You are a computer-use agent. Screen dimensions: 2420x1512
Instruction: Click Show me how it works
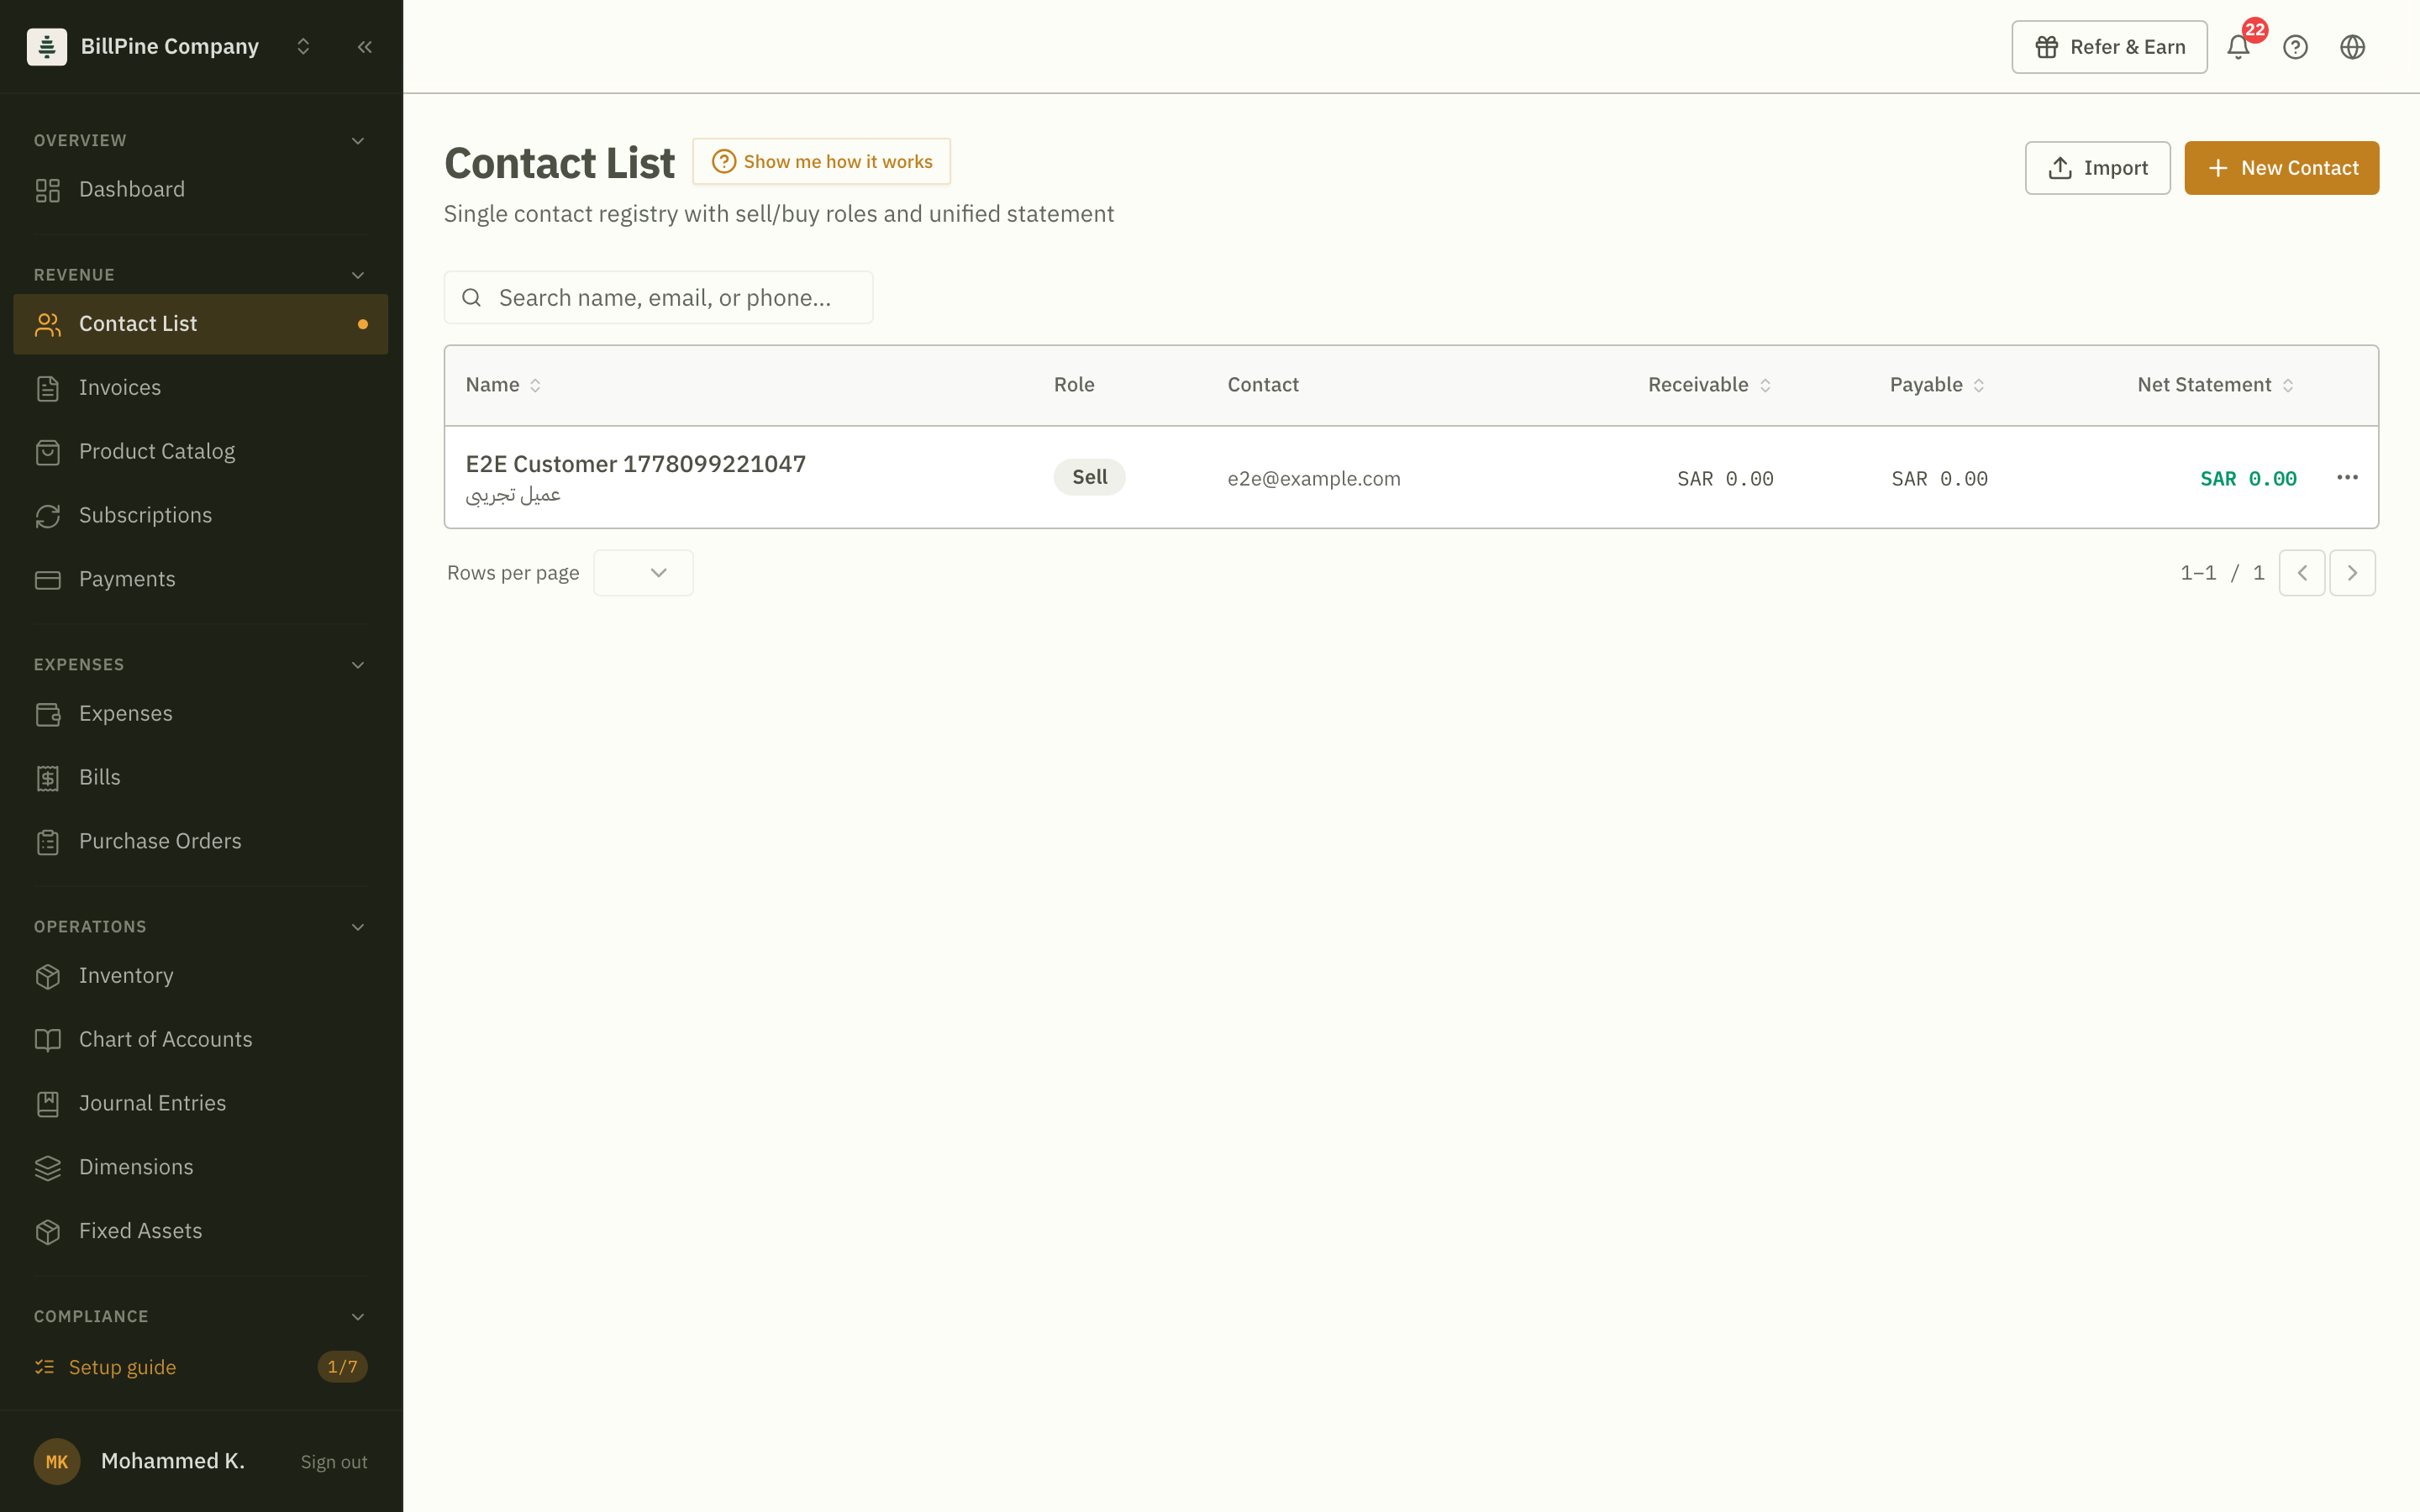(x=821, y=162)
